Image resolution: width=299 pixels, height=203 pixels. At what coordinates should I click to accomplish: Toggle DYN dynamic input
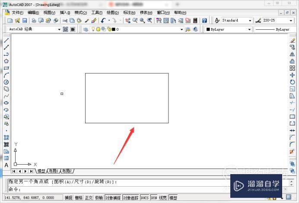coord(154,198)
